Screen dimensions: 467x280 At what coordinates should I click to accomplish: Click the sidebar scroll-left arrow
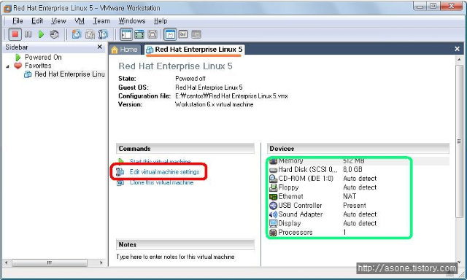click(x=6, y=262)
